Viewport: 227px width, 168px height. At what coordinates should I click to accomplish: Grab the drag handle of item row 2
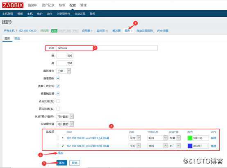pyautogui.click(x=58, y=146)
